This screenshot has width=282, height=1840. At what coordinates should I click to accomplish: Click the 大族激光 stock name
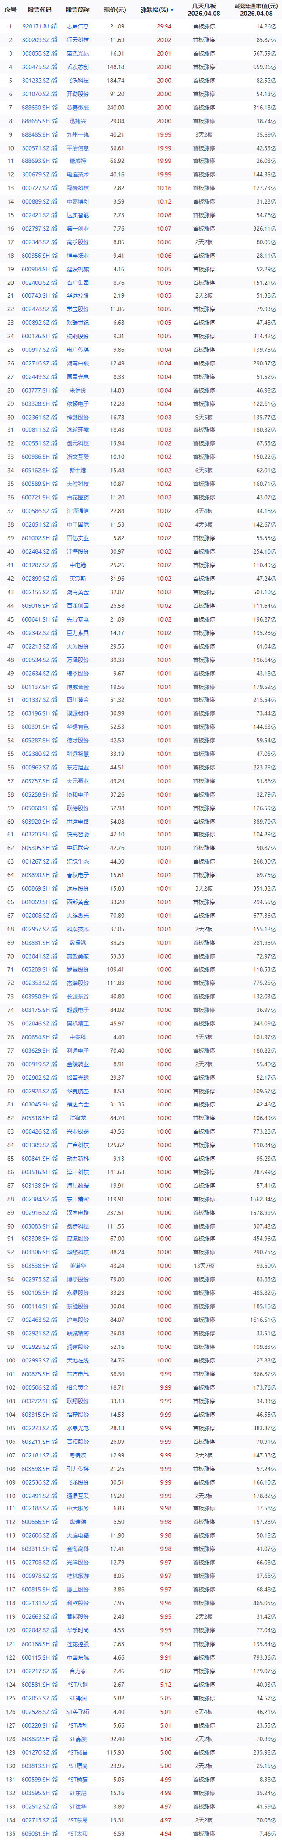point(78,915)
